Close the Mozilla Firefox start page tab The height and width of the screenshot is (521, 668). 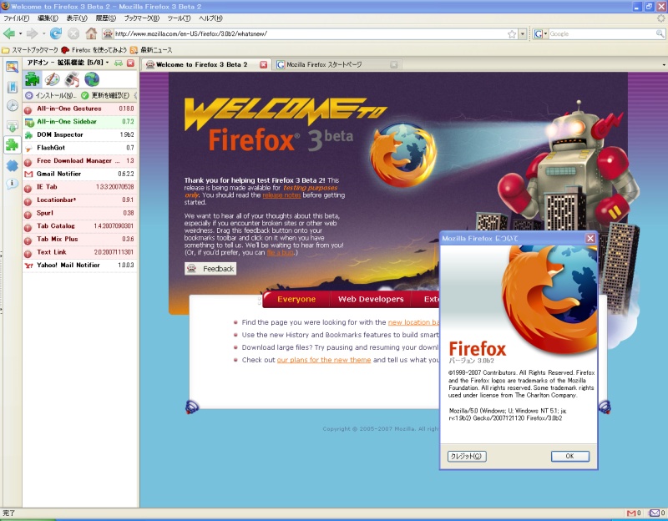[x=394, y=65]
